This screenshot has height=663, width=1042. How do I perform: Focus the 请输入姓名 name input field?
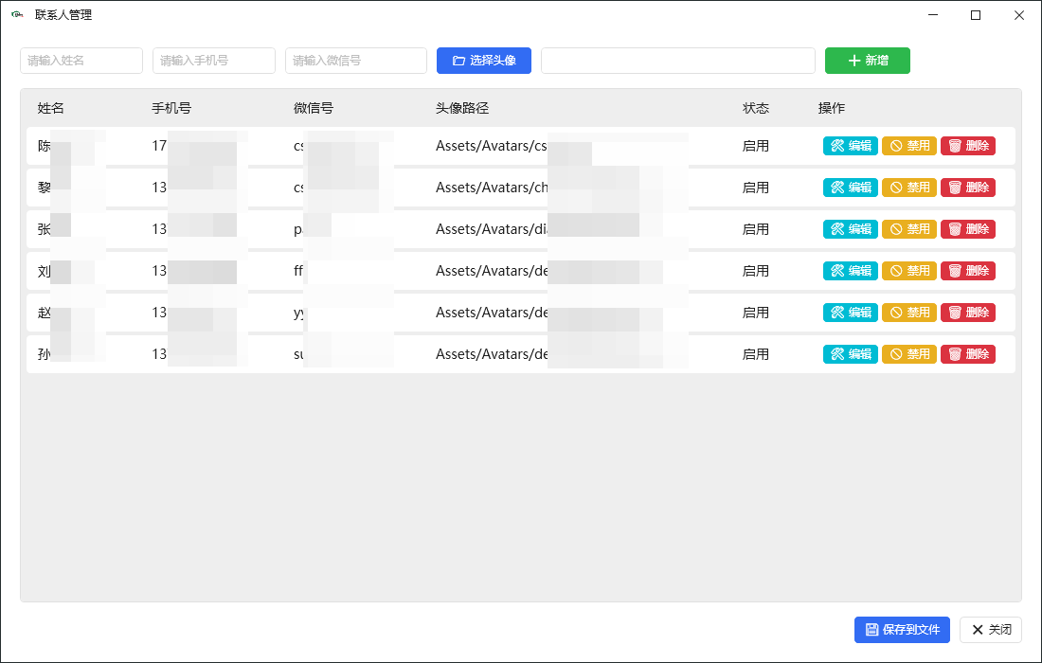pos(81,61)
